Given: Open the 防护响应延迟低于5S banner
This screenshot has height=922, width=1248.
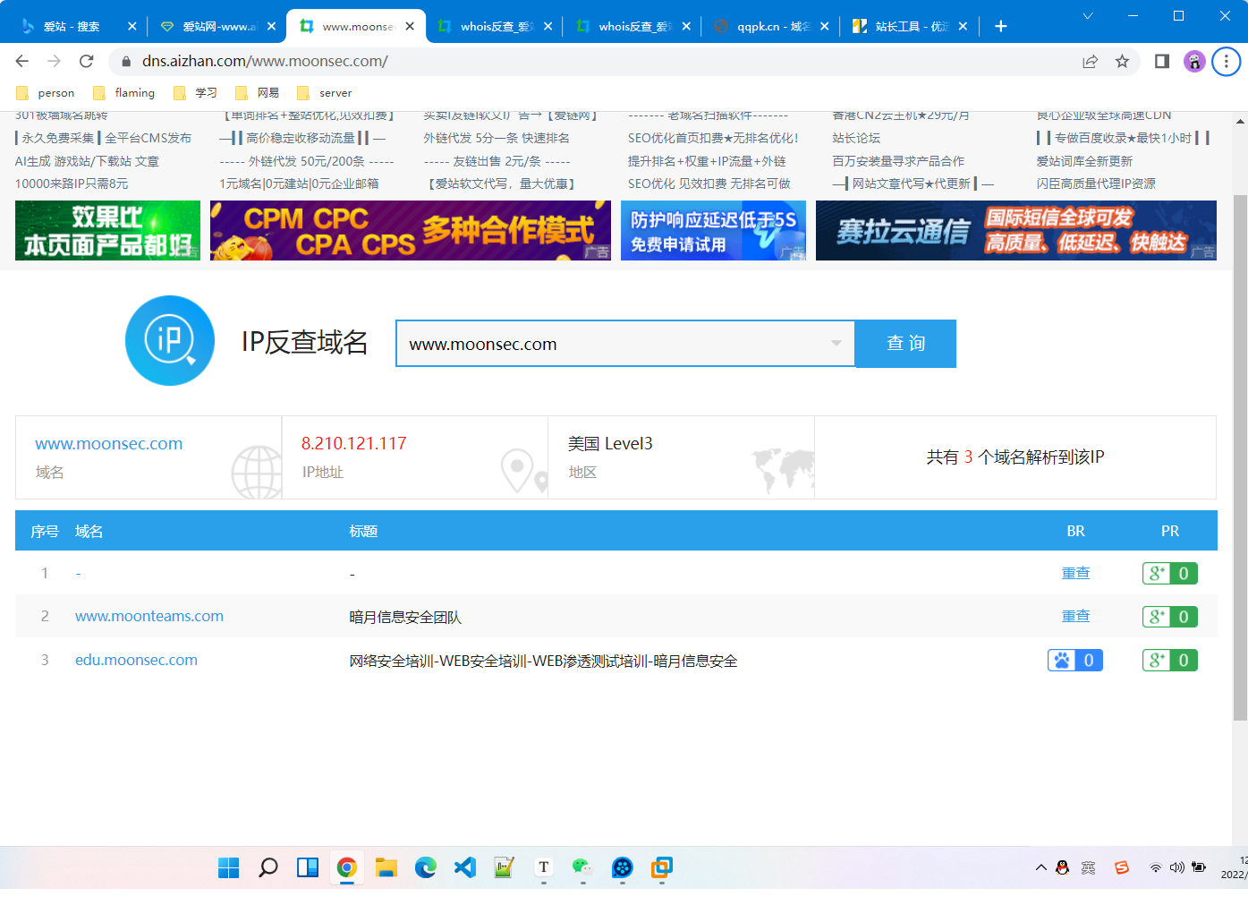Looking at the screenshot, I should pos(713,230).
